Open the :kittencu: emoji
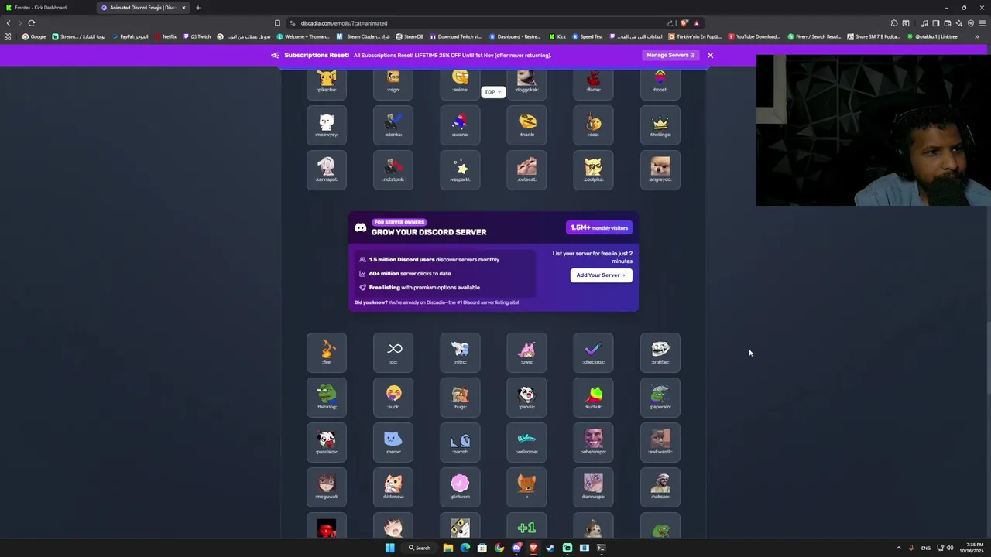This screenshot has height=557, width=991. pyautogui.click(x=393, y=487)
